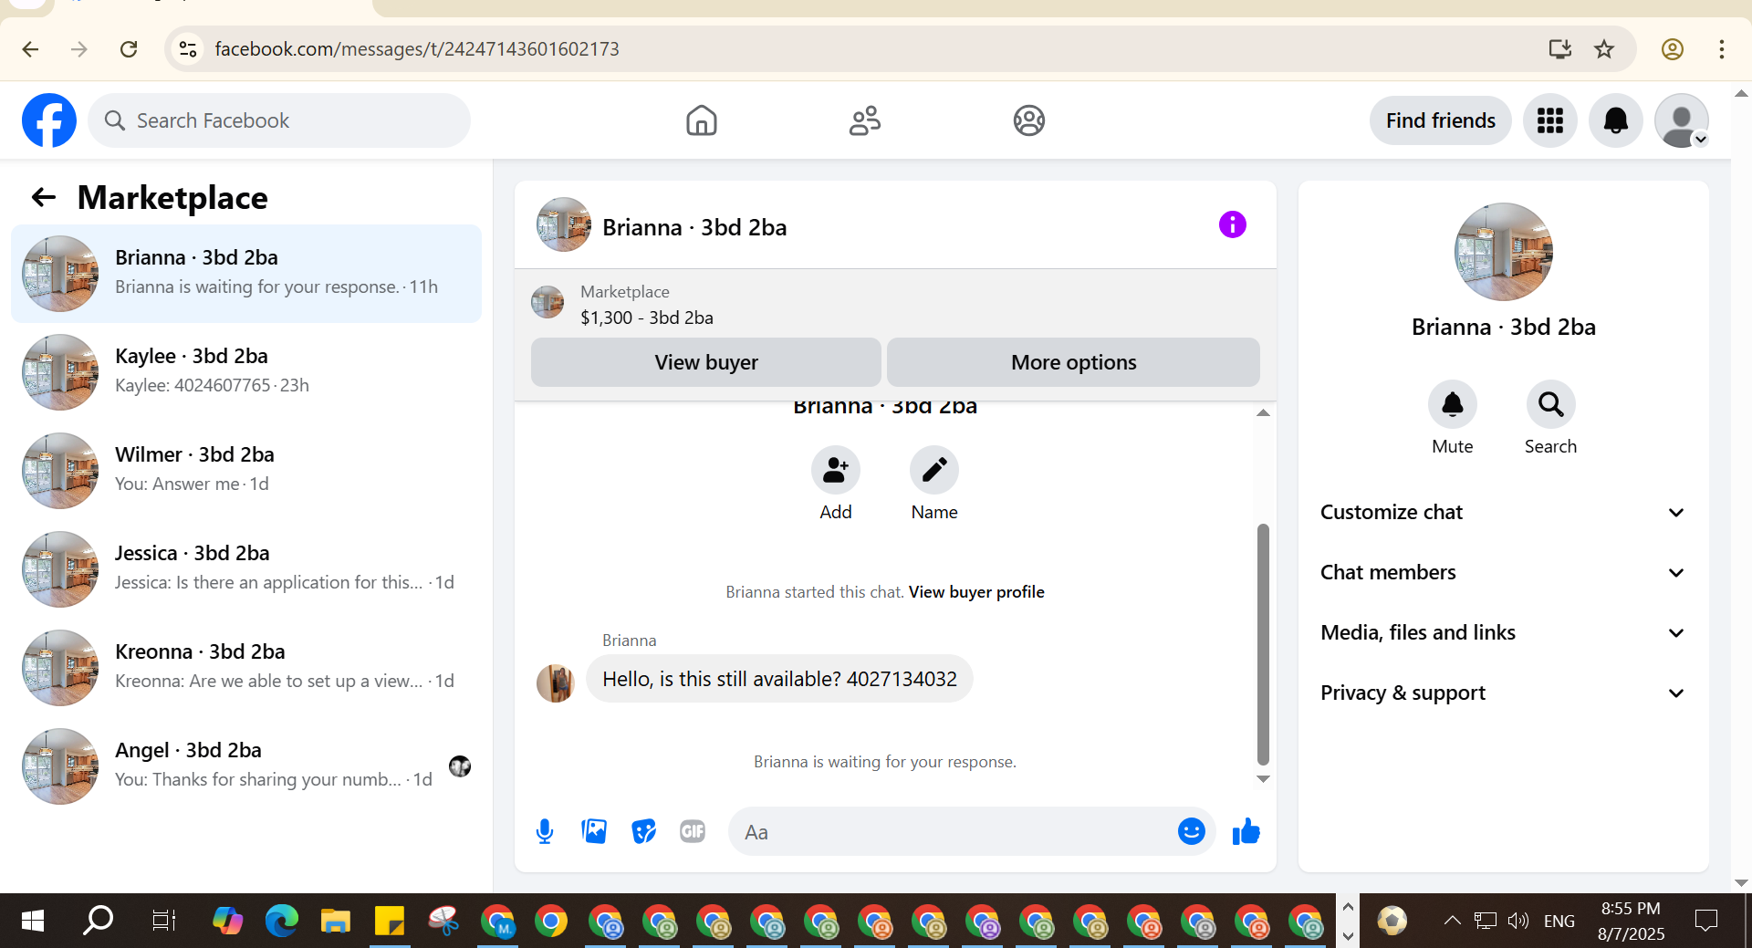Viewport: 1752px width, 948px height.
Task: Expand Media, files and links section
Action: (x=1503, y=632)
